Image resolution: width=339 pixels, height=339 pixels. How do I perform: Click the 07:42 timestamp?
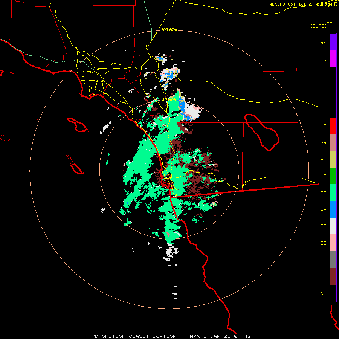pyautogui.click(x=242, y=336)
